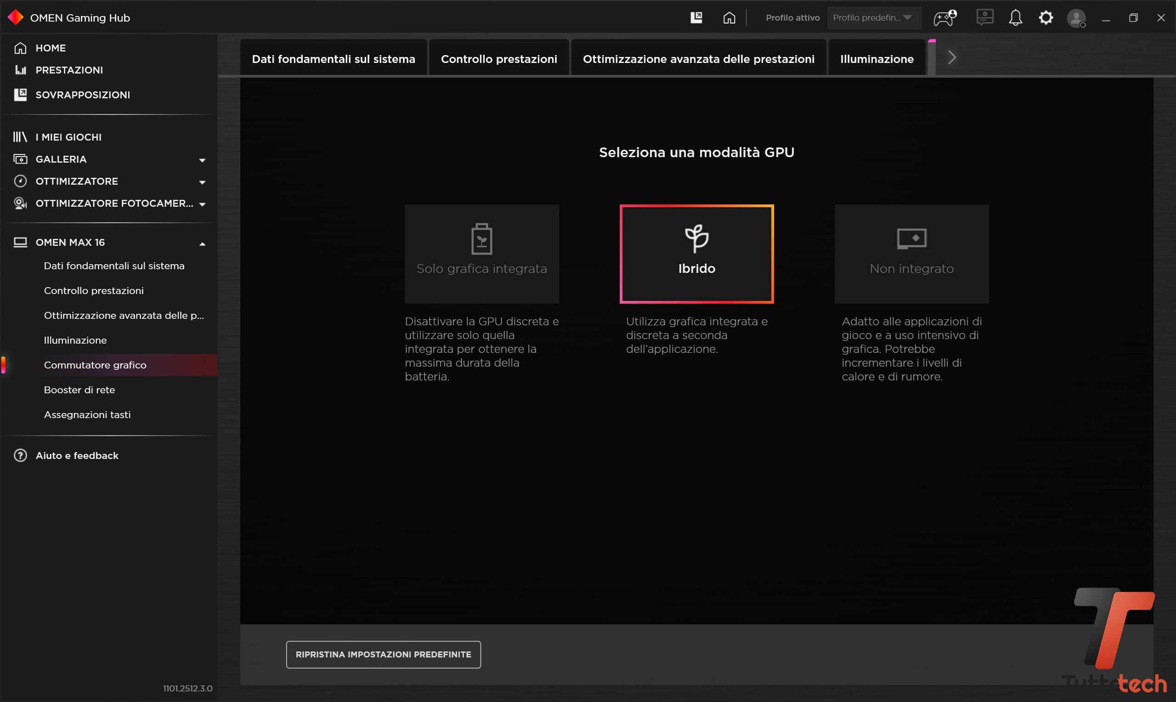Click Ripristina impostazioni predefinite button
Viewport: 1176px width, 702px height.
(x=383, y=654)
